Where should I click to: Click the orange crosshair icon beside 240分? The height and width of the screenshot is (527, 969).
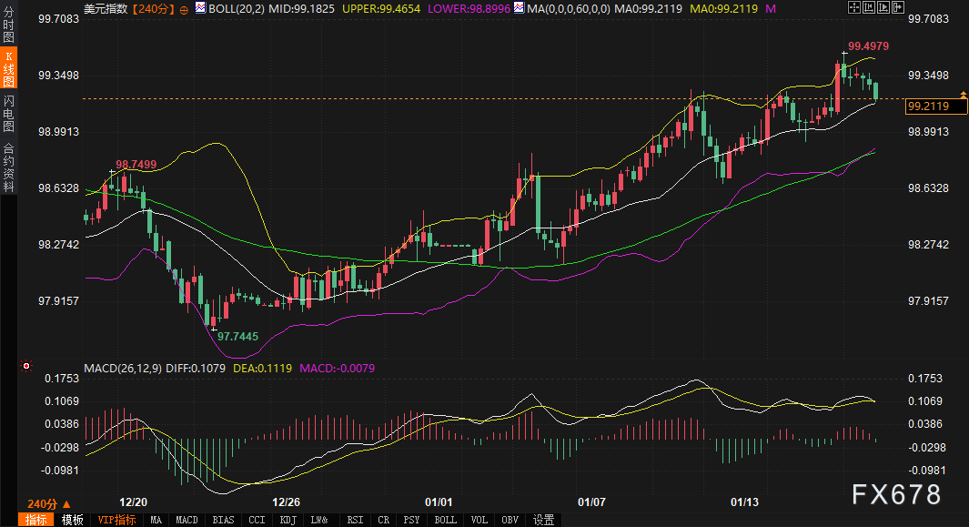pyautogui.click(x=185, y=8)
